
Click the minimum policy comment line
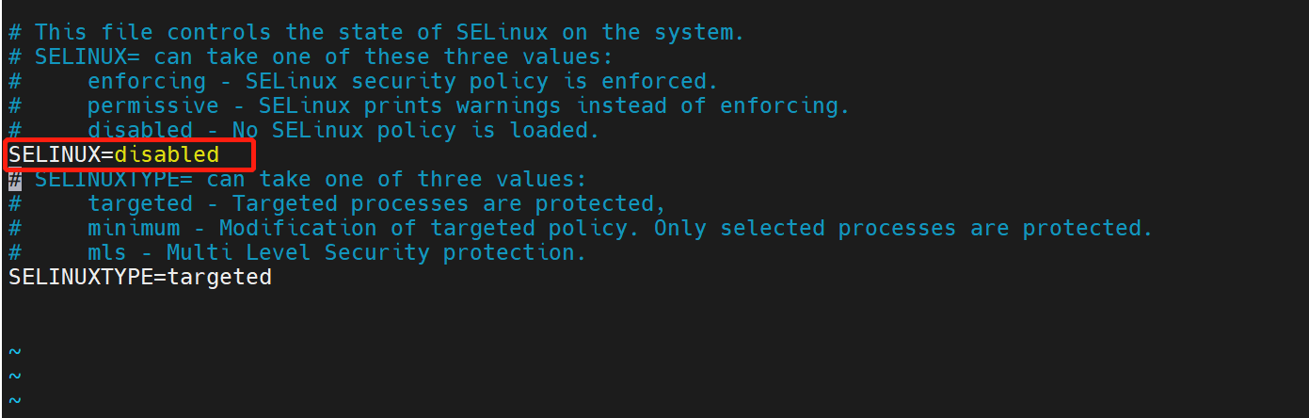click(x=581, y=228)
